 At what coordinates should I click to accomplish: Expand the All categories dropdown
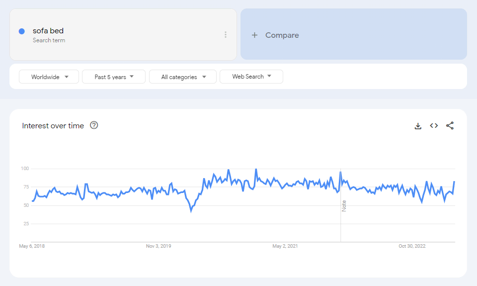tap(183, 77)
